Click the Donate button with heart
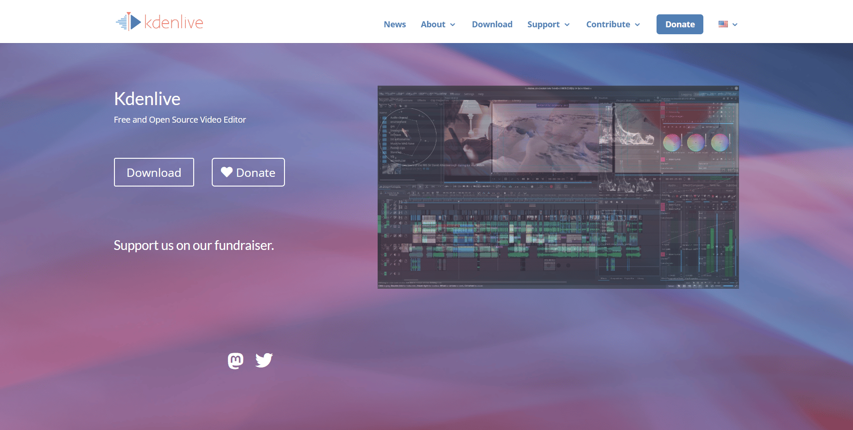853x430 pixels. point(248,172)
